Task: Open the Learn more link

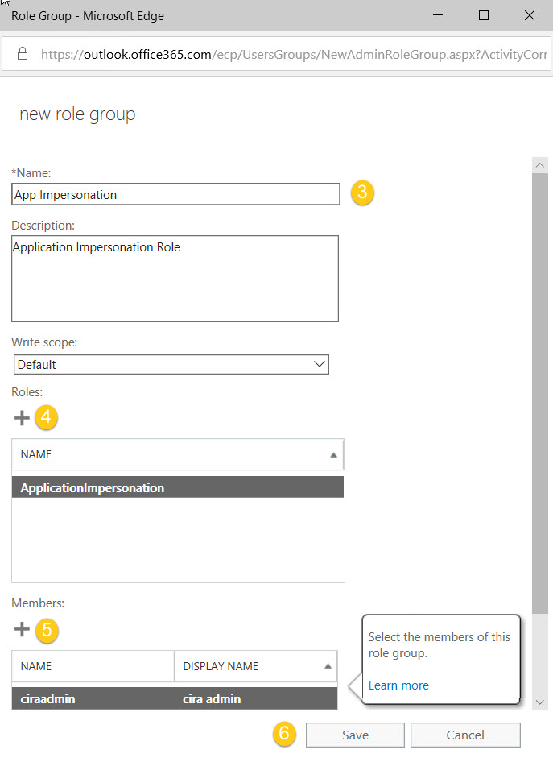Action: coord(398,685)
